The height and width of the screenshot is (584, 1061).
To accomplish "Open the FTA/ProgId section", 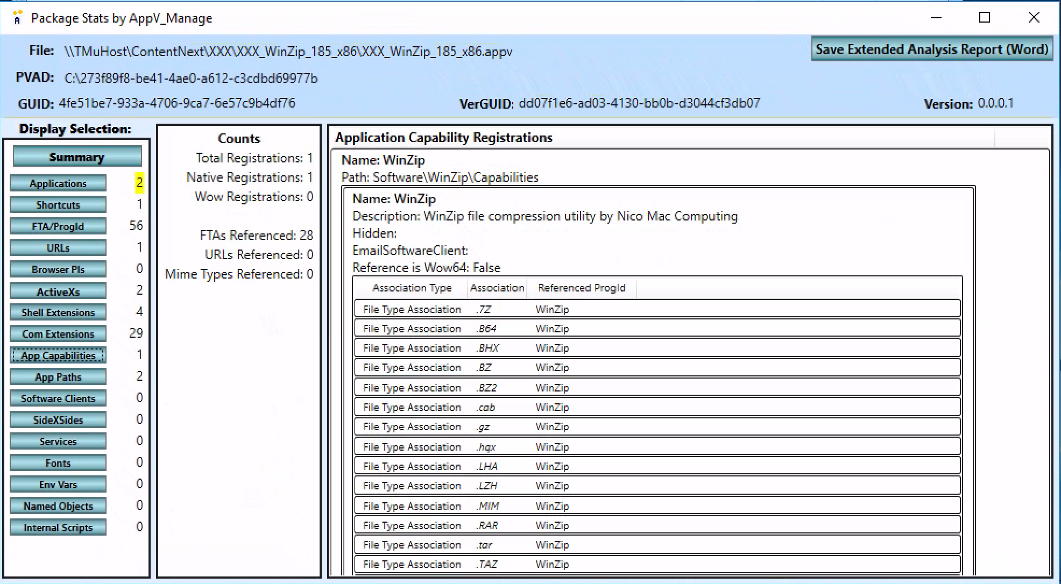I will click(58, 226).
